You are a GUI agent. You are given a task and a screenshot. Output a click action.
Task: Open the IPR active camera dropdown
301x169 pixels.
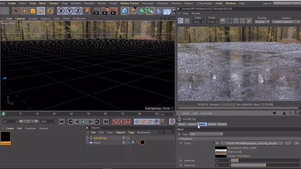[x=286, y=22]
